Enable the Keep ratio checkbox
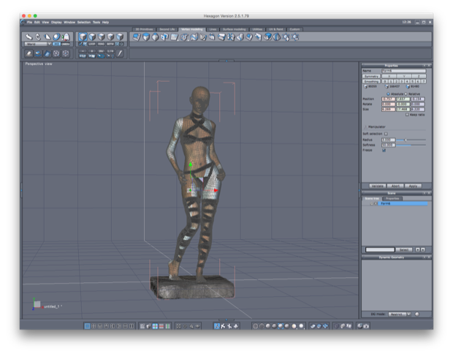 point(408,115)
